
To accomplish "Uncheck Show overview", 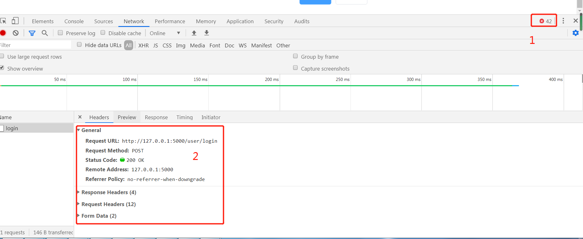I will [x=2, y=68].
